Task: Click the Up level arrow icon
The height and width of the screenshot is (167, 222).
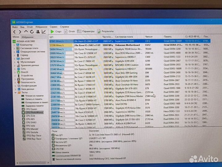Action: point(26,32)
